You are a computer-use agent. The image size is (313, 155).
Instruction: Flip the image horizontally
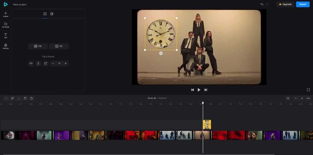click(31, 64)
